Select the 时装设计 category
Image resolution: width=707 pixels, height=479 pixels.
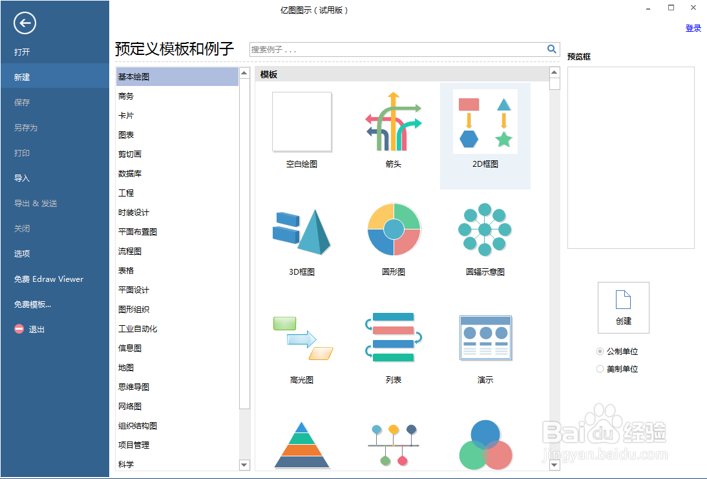(177, 213)
